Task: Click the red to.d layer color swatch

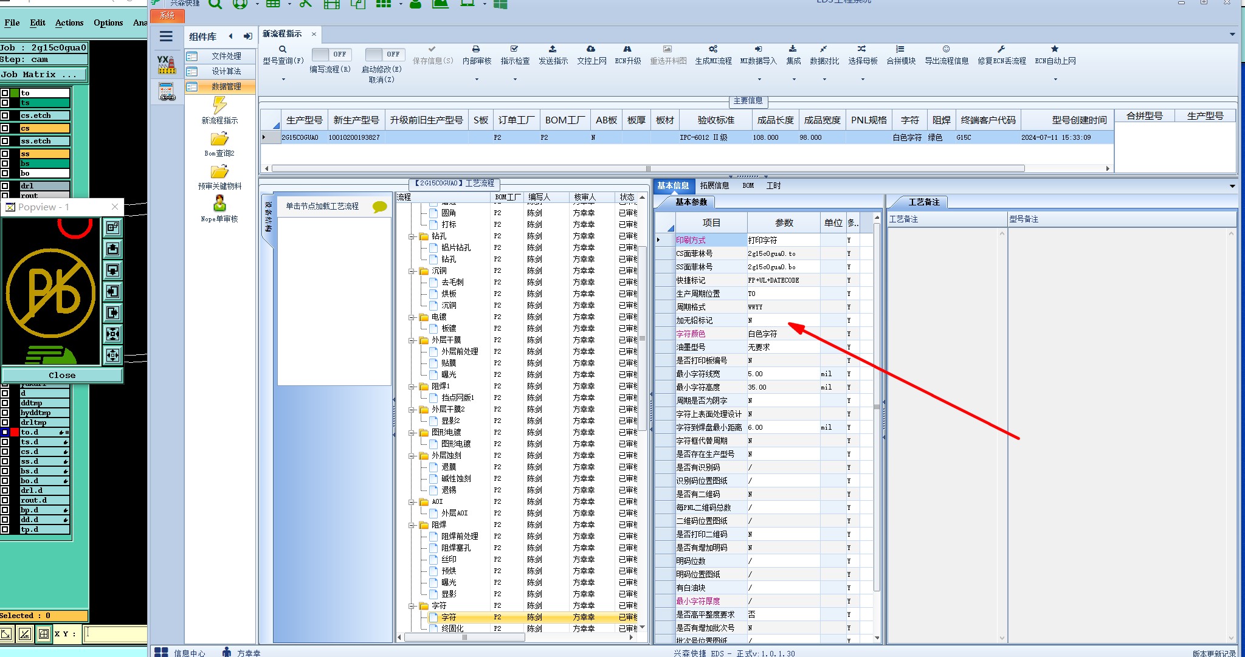Action: tap(15, 432)
